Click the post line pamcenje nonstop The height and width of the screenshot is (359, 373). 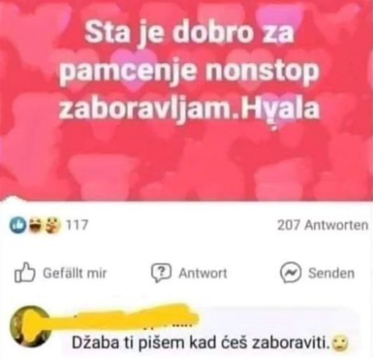[x=189, y=72]
